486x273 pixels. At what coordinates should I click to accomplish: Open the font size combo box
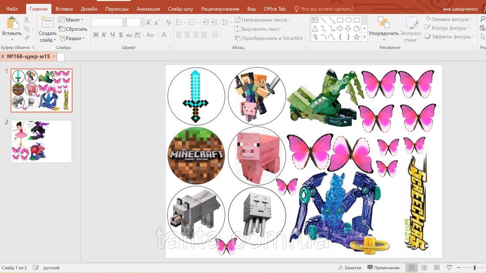coord(135,23)
